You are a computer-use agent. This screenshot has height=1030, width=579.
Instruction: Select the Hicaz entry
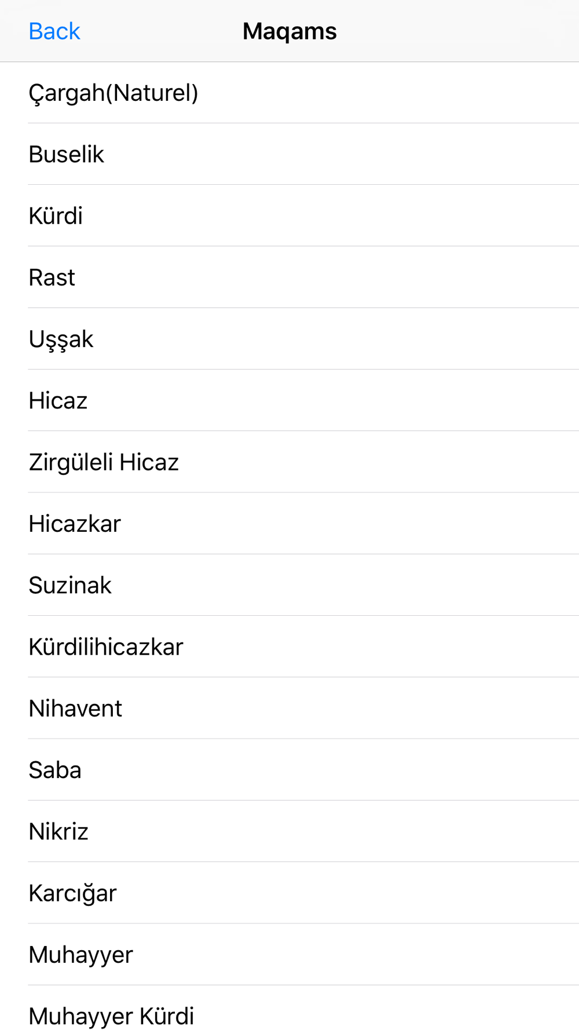tap(289, 400)
